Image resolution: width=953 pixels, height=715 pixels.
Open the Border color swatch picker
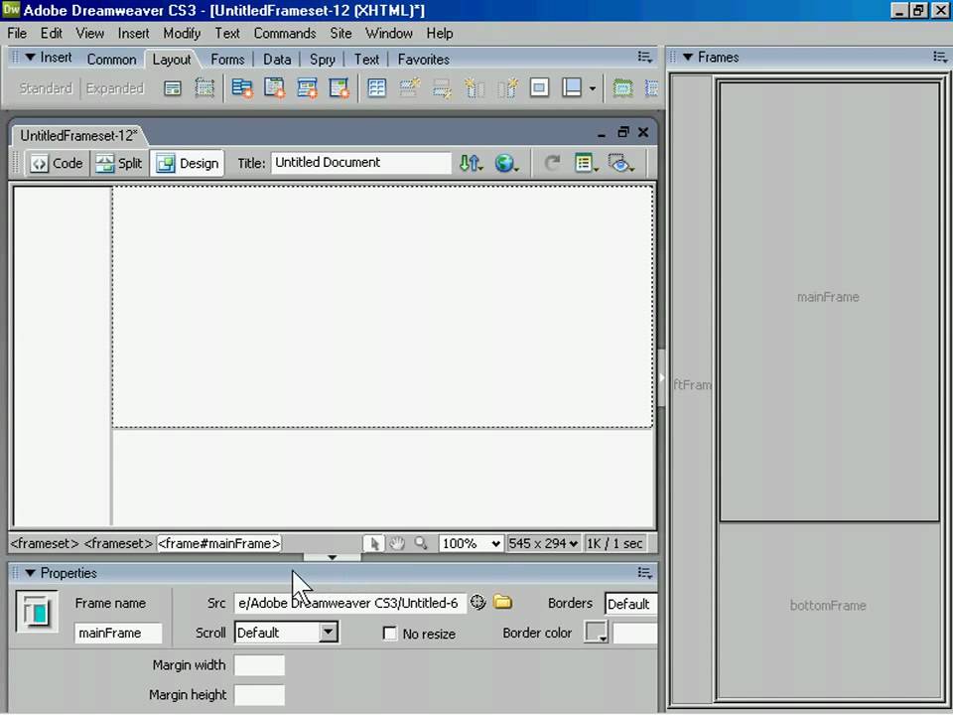point(596,633)
